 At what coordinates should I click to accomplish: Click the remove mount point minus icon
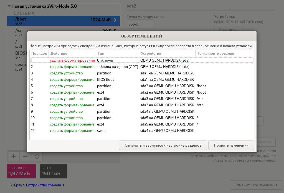click(25, 156)
